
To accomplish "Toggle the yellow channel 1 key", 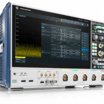I will (x=93, y=44).
